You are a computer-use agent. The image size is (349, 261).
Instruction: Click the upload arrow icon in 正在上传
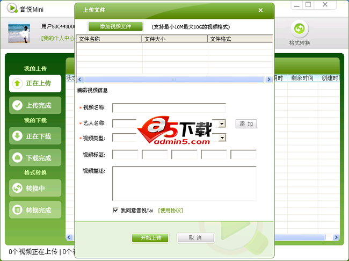point(17,83)
